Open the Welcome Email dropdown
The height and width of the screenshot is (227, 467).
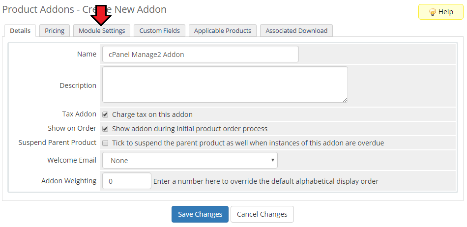190,160
